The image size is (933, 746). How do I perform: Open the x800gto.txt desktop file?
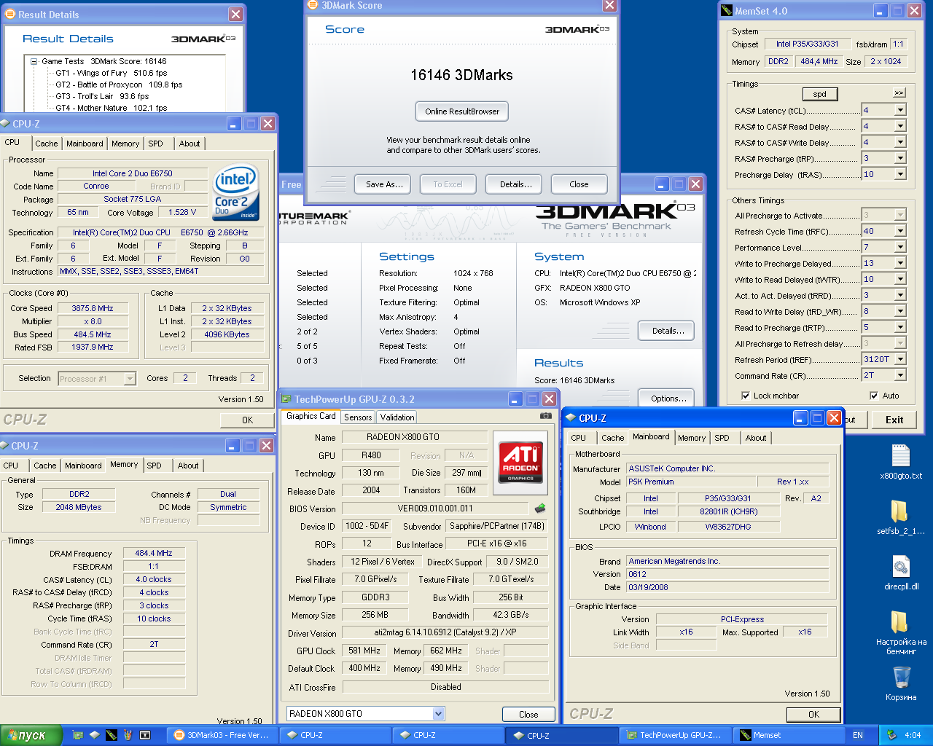(x=901, y=462)
